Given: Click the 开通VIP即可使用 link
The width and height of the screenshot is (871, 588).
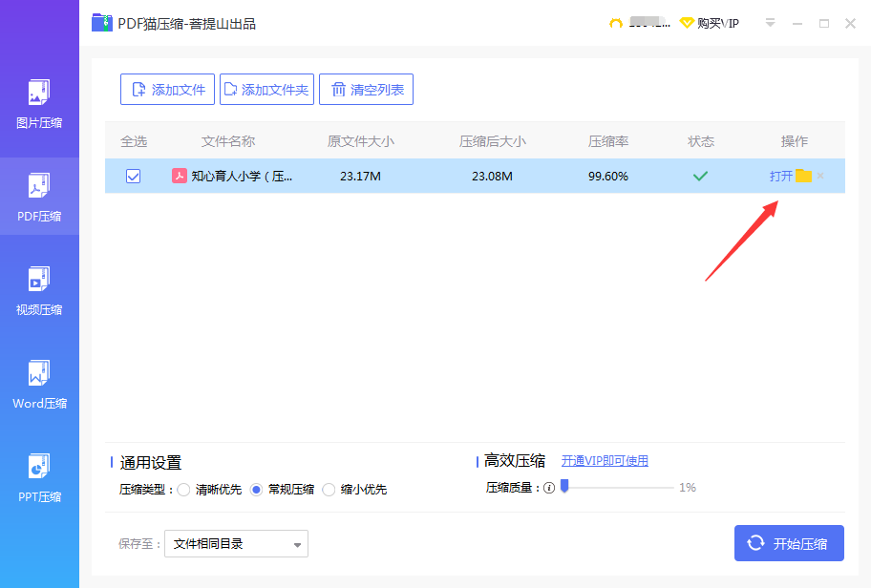Looking at the screenshot, I should pyautogui.click(x=605, y=461).
